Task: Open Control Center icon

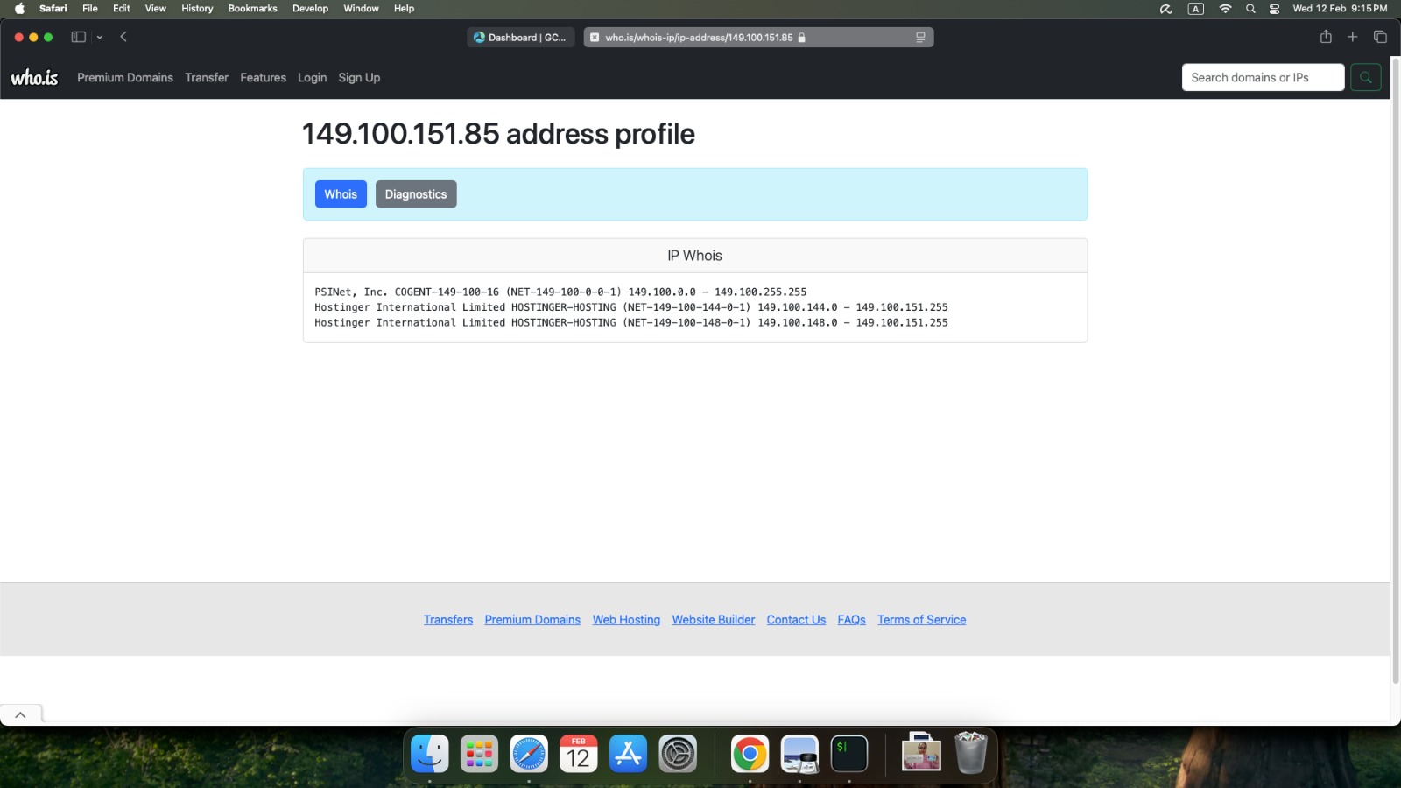Action: click(1275, 8)
